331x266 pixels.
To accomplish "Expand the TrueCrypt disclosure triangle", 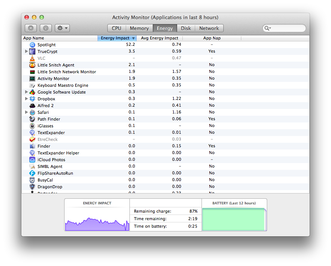I will pyautogui.click(x=26, y=51).
